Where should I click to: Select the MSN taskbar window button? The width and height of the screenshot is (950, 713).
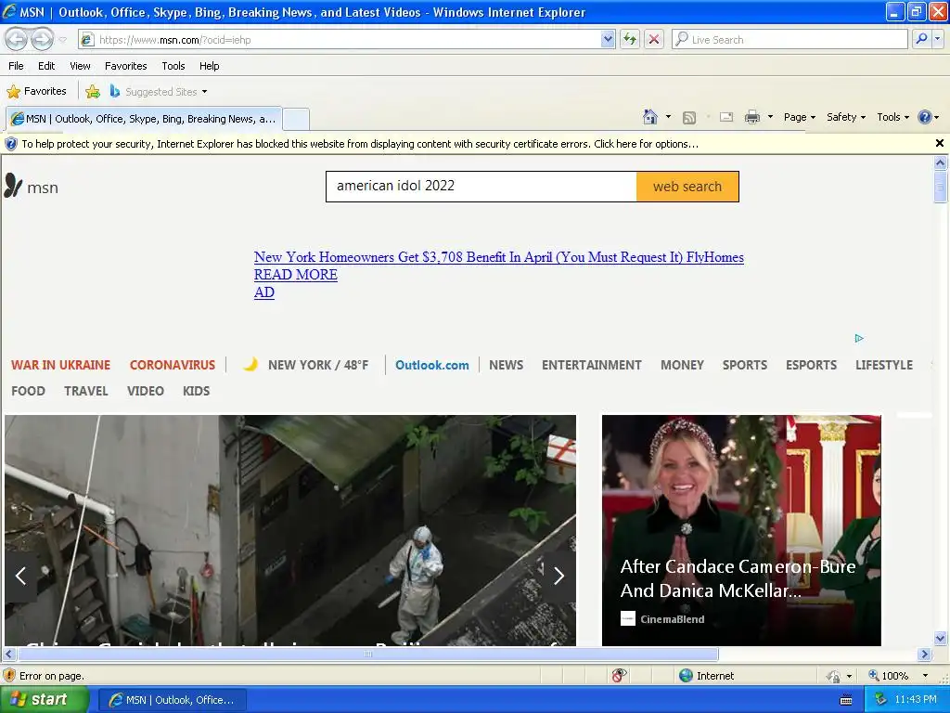pos(172,700)
